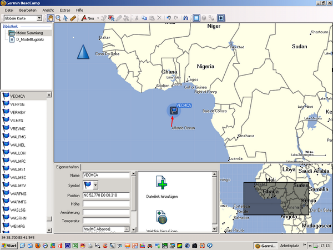
Task: Click waypoint list scroll up arrow
Action: click(x=49, y=95)
